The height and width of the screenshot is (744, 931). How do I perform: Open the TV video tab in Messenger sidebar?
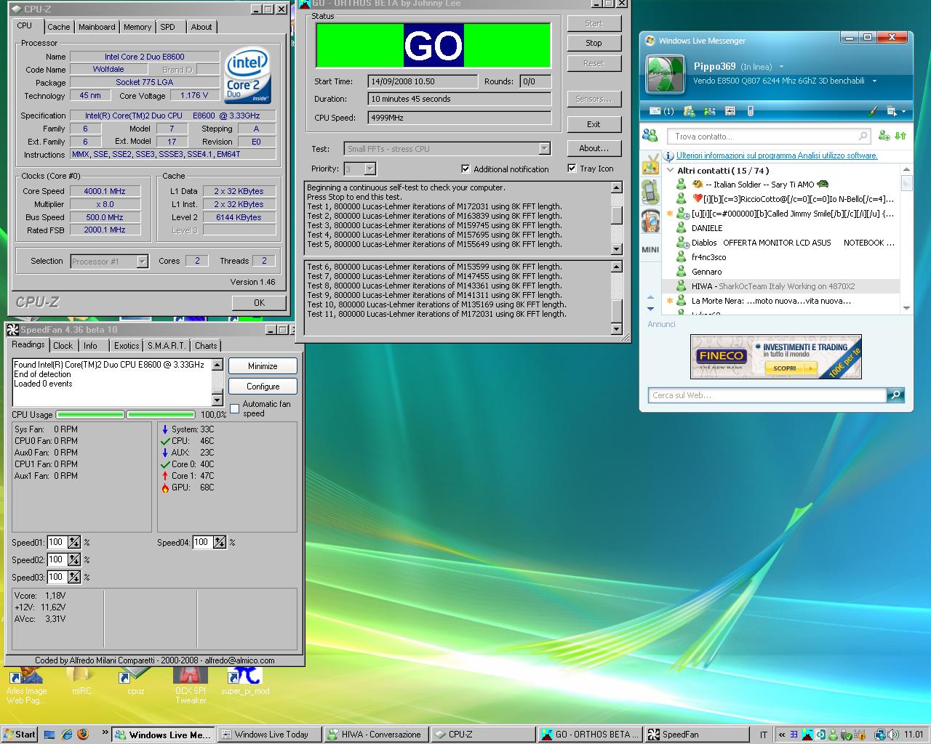tap(650, 163)
